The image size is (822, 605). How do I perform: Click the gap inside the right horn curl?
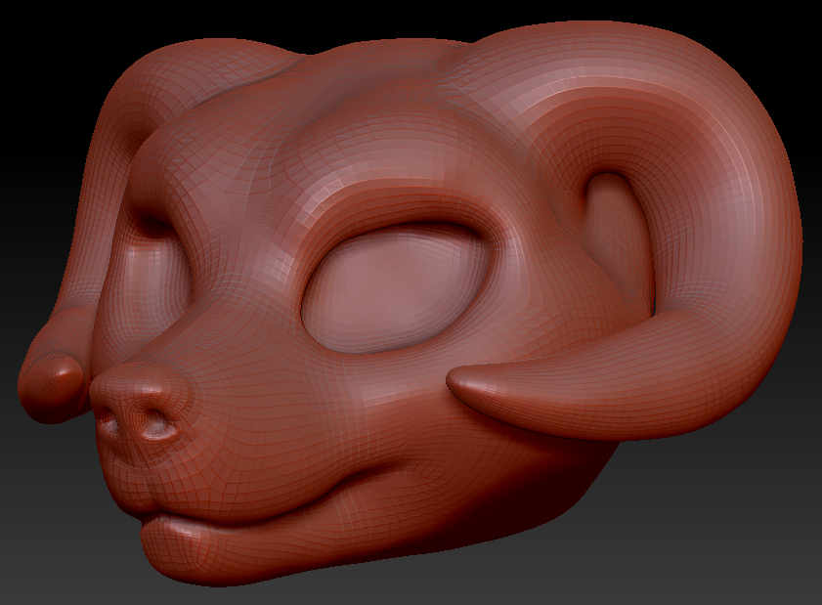click(611, 235)
